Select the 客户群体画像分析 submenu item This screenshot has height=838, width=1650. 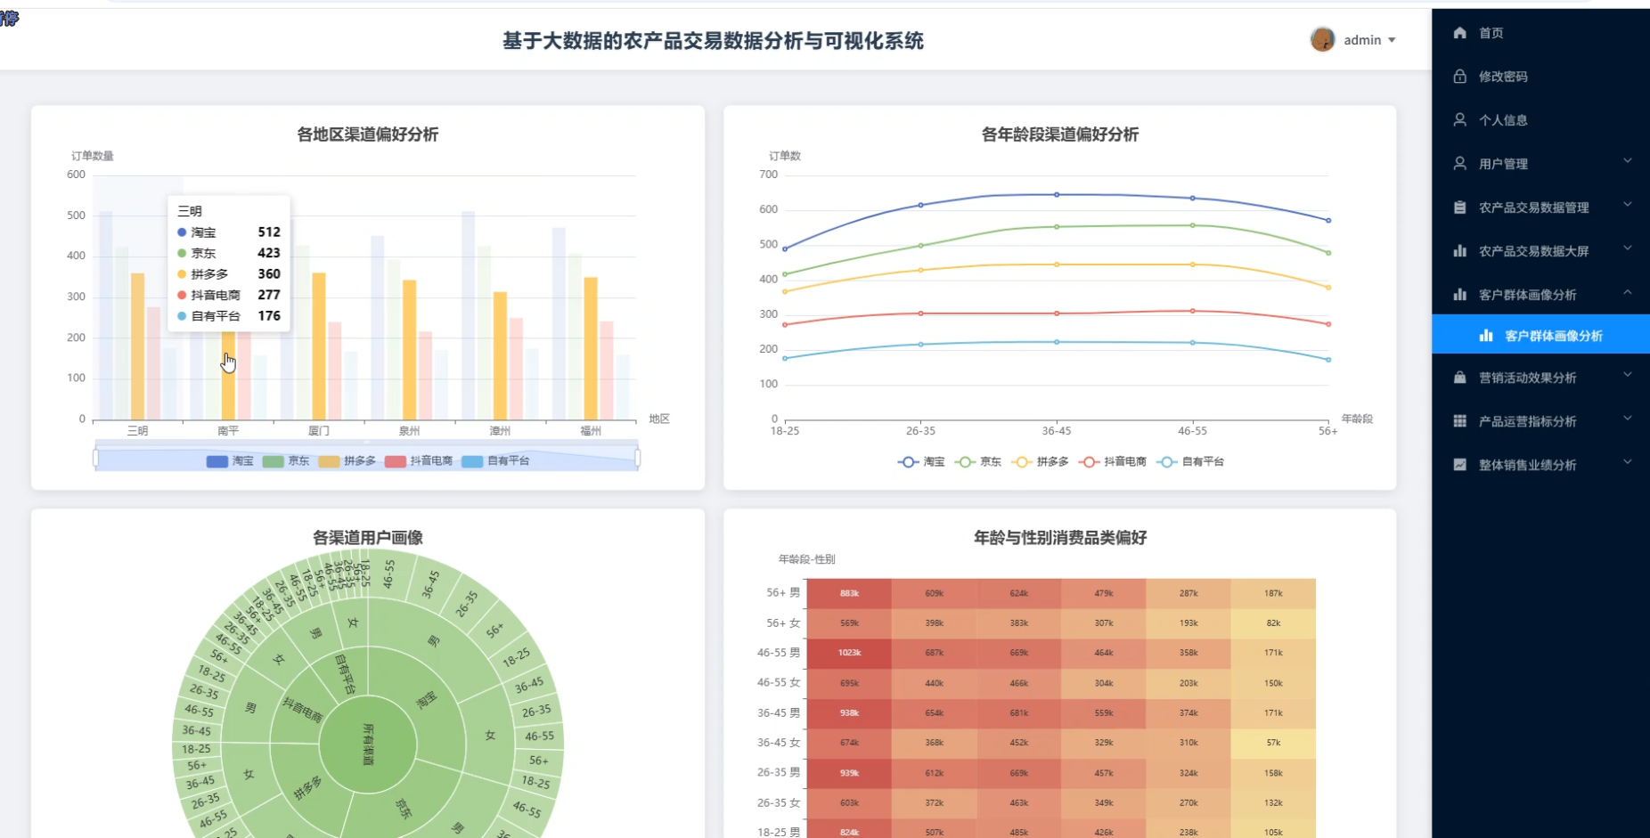pyautogui.click(x=1540, y=336)
